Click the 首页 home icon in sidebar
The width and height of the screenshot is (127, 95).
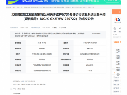(115, 28)
